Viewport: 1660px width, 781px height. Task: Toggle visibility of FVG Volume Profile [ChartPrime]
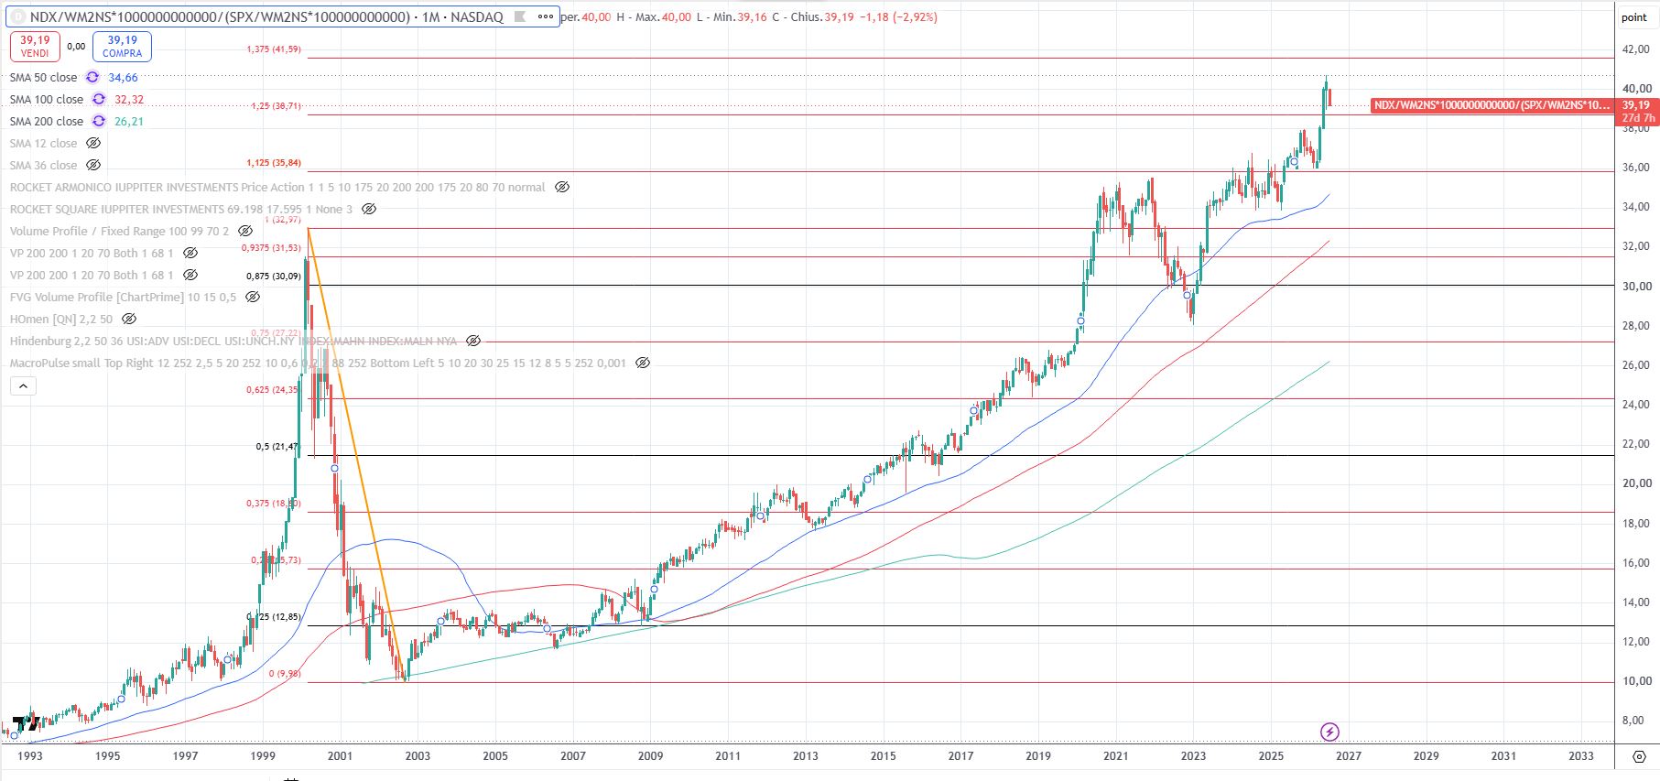[x=253, y=298]
